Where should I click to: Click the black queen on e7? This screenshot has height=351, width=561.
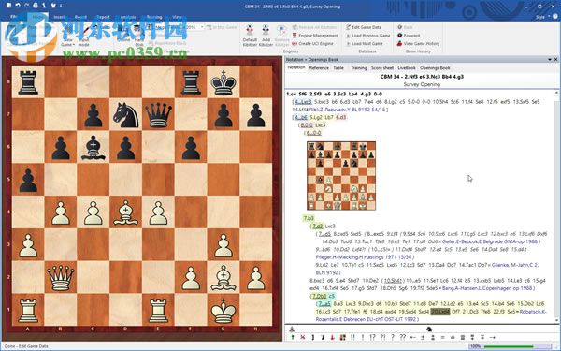[x=158, y=114]
